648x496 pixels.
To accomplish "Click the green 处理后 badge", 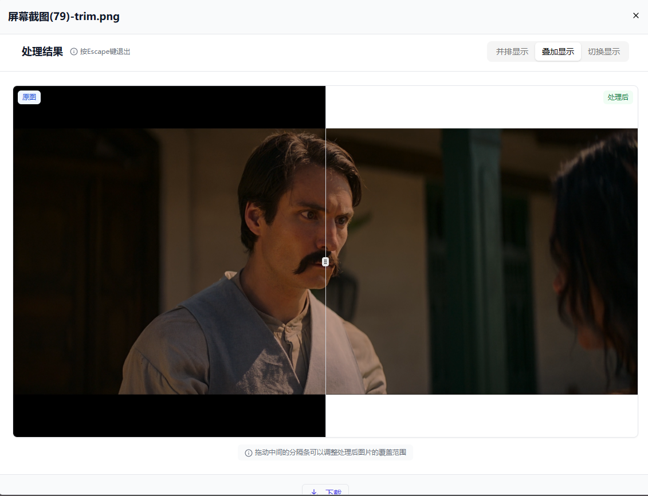I will (618, 97).
